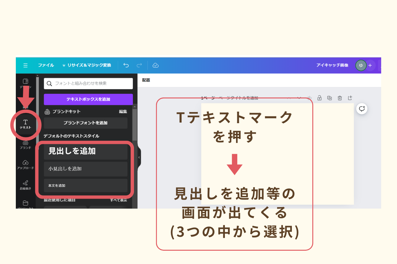Click the cloud save status icon
397x264 pixels.
(x=156, y=65)
